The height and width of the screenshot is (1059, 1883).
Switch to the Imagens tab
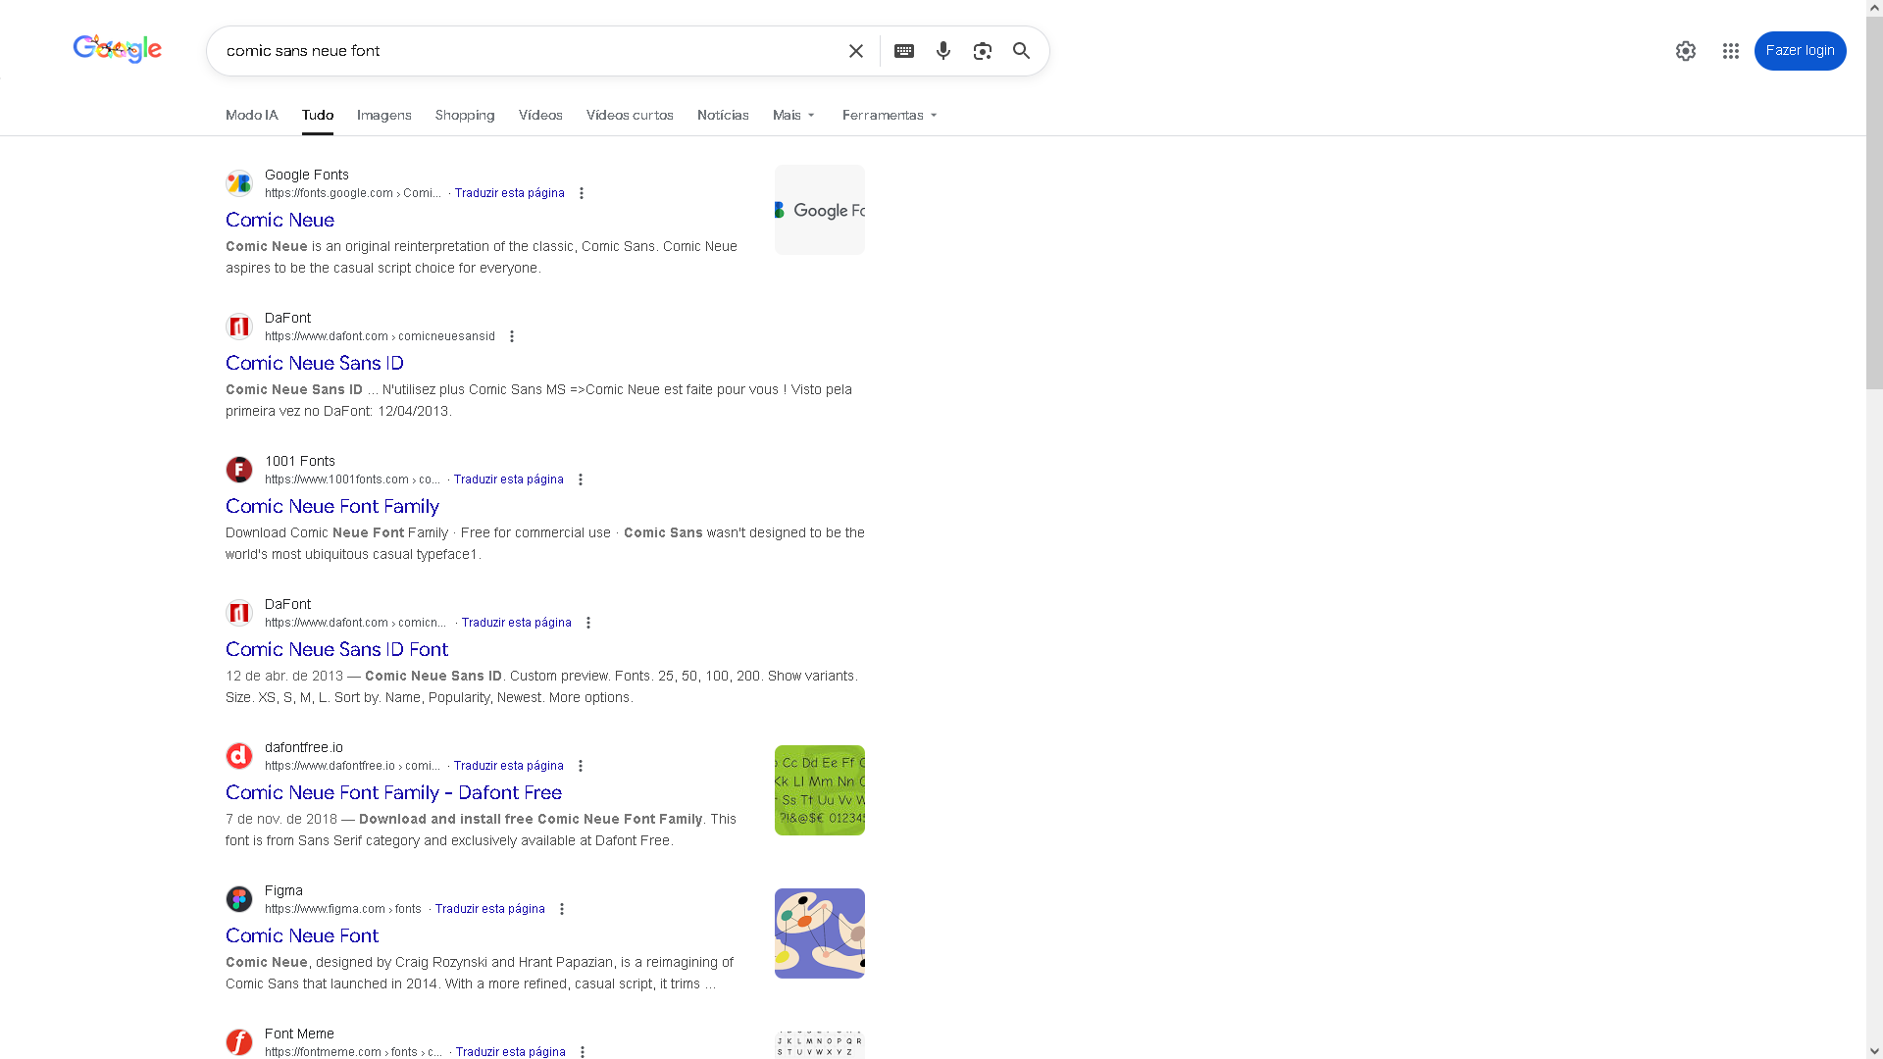[x=383, y=115]
